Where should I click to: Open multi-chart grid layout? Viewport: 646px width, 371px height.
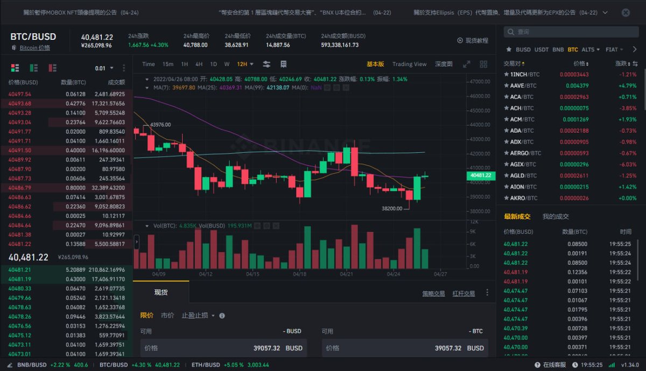tap(483, 64)
